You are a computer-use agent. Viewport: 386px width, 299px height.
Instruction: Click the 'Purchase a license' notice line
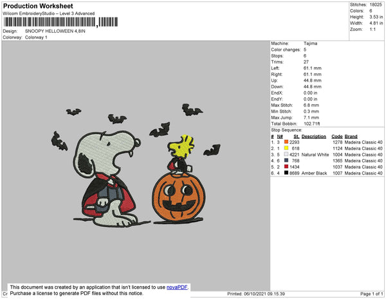pyautogui.click(x=77, y=293)
